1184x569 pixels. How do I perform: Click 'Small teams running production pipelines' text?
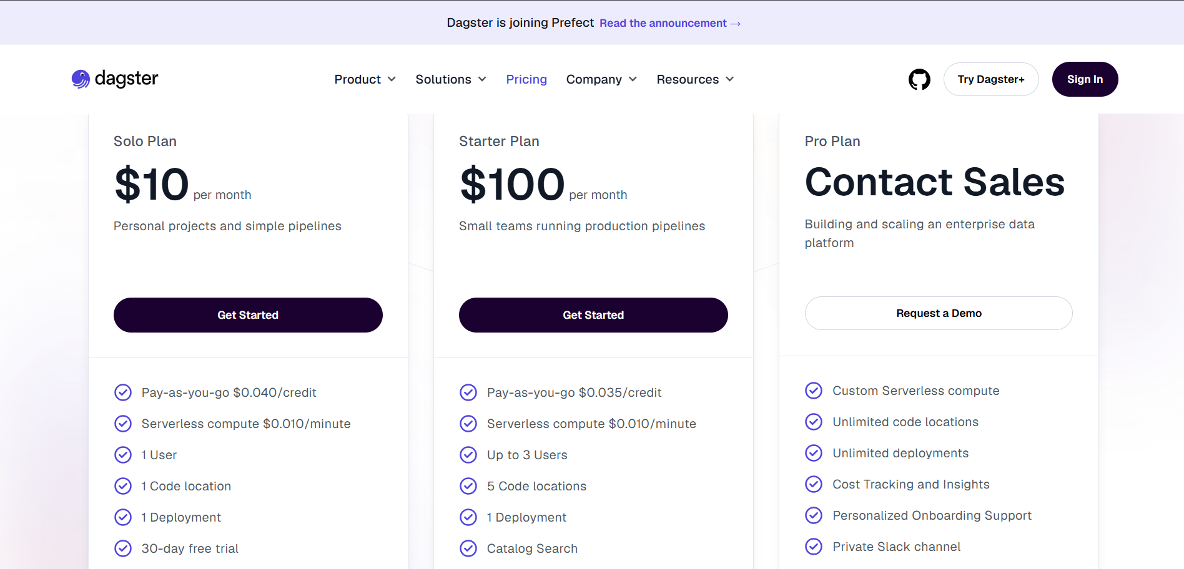point(582,226)
